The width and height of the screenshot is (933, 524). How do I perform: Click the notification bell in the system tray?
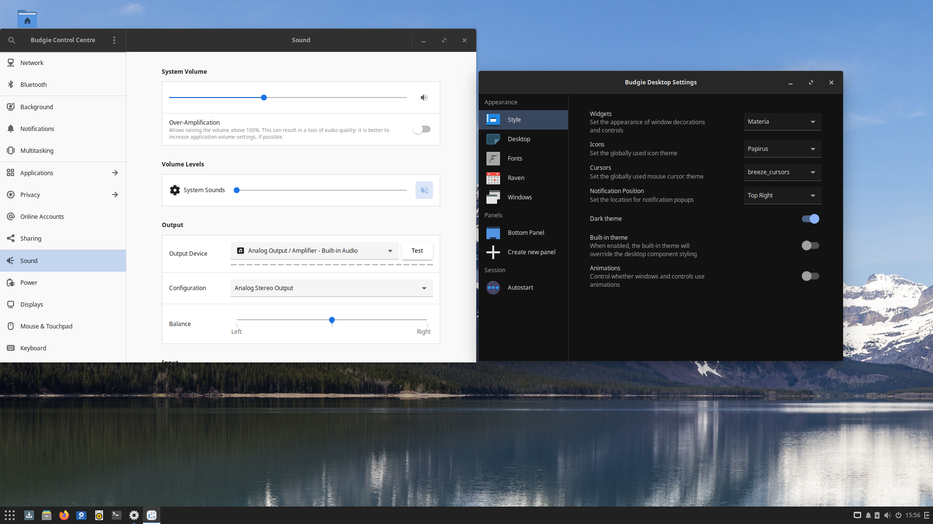[x=868, y=515]
